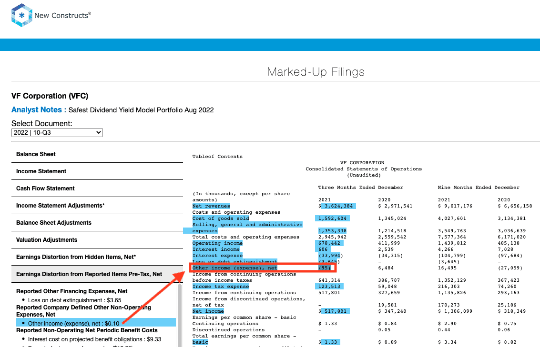This screenshot has width=540, height=347.
Task: Open the Analyst Notes link
Action: [39, 109]
